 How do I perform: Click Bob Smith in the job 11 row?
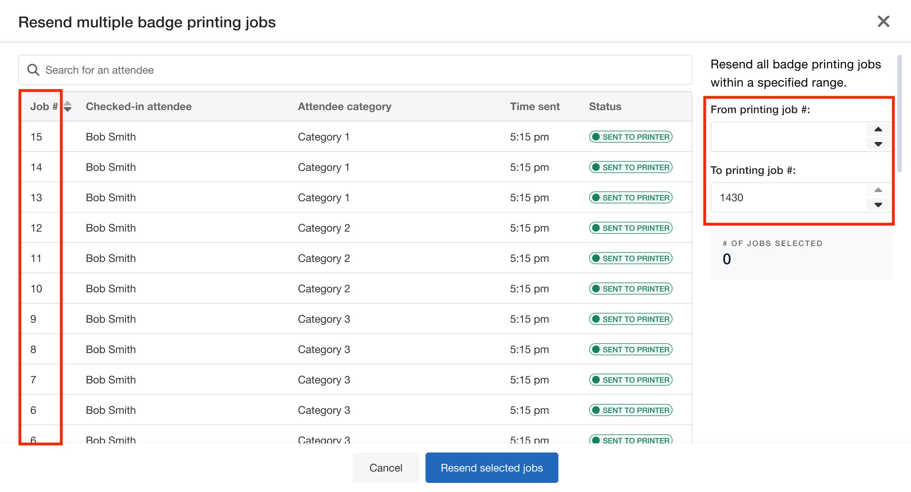click(x=111, y=258)
